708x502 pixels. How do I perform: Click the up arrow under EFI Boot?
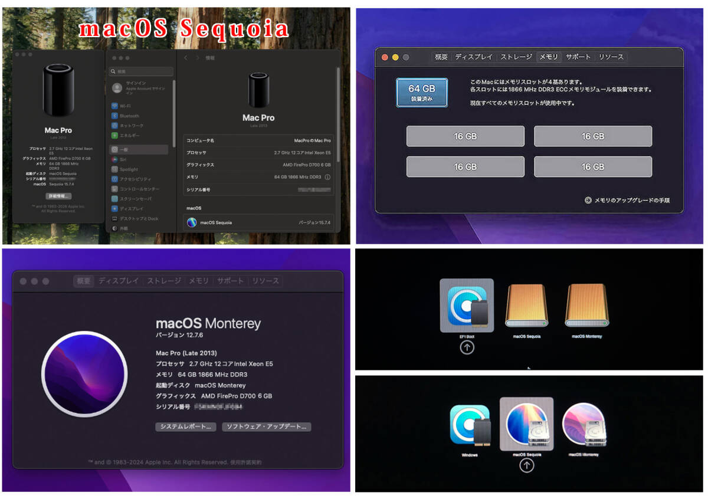pyautogui.click(x=467, y=347)
